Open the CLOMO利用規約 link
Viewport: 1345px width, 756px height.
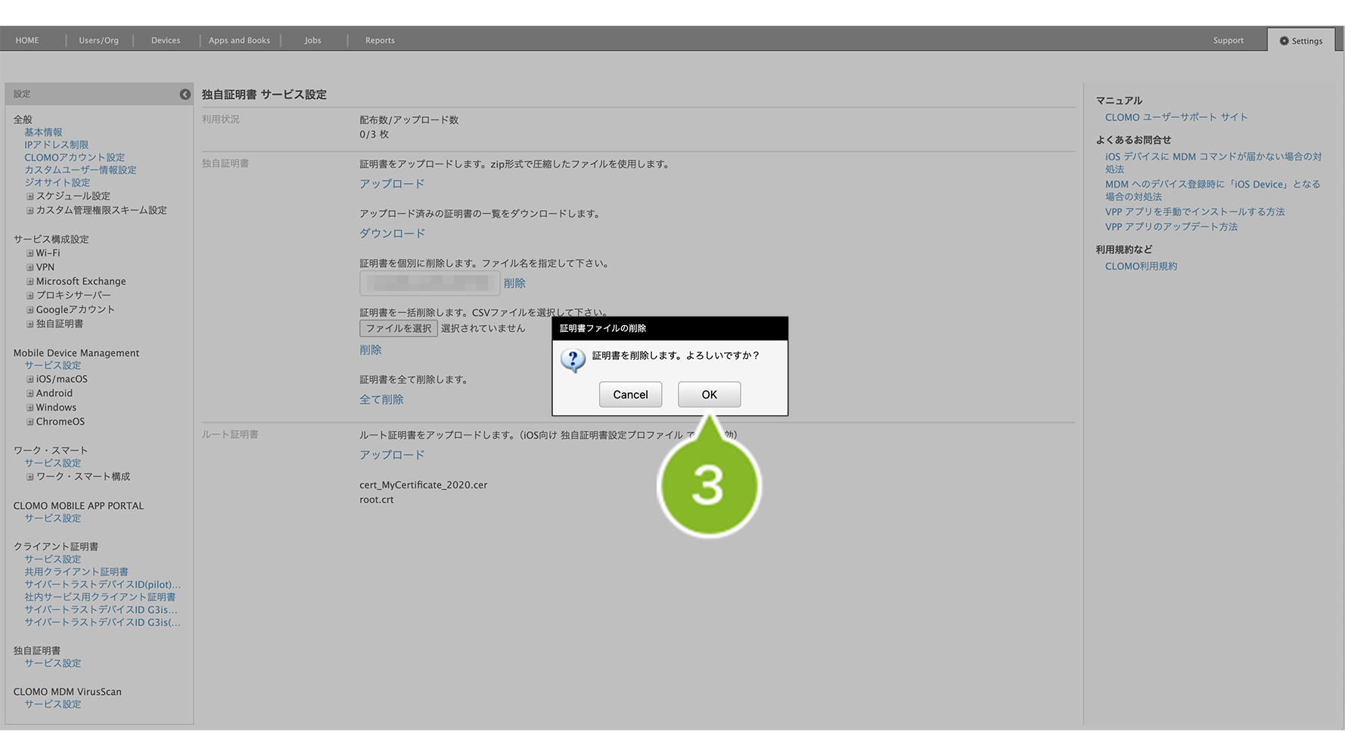click(1141, 267)
